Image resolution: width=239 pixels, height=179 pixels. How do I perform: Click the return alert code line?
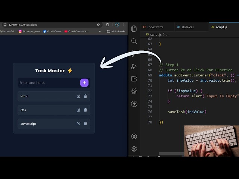click(208, 96)
